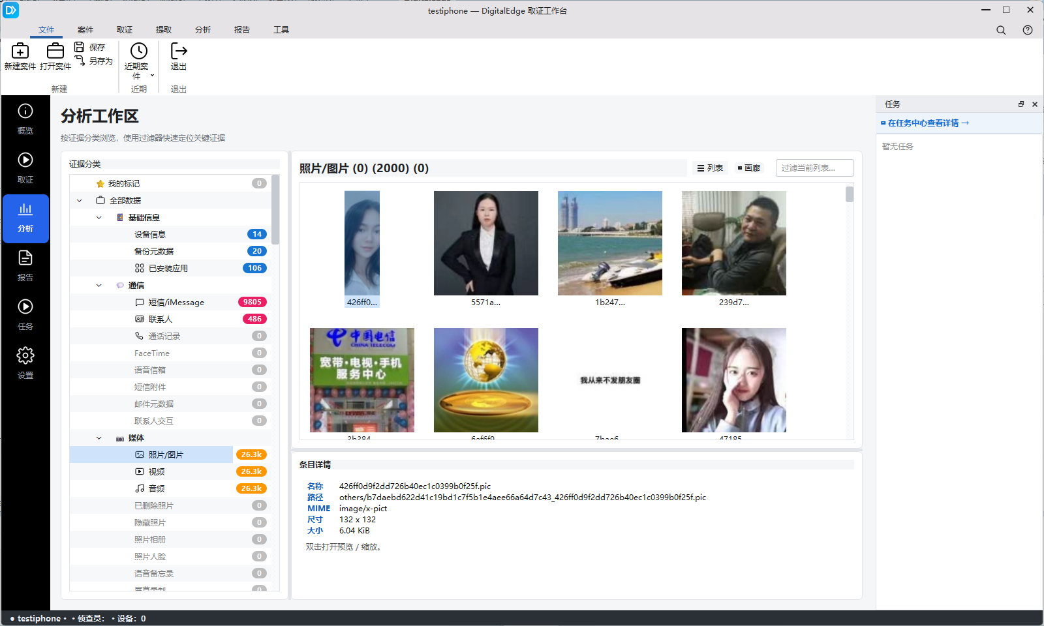Collapse the 全部数据 tree node
This screenshot has height=626, width=1044.
click(x=80, y=201)
